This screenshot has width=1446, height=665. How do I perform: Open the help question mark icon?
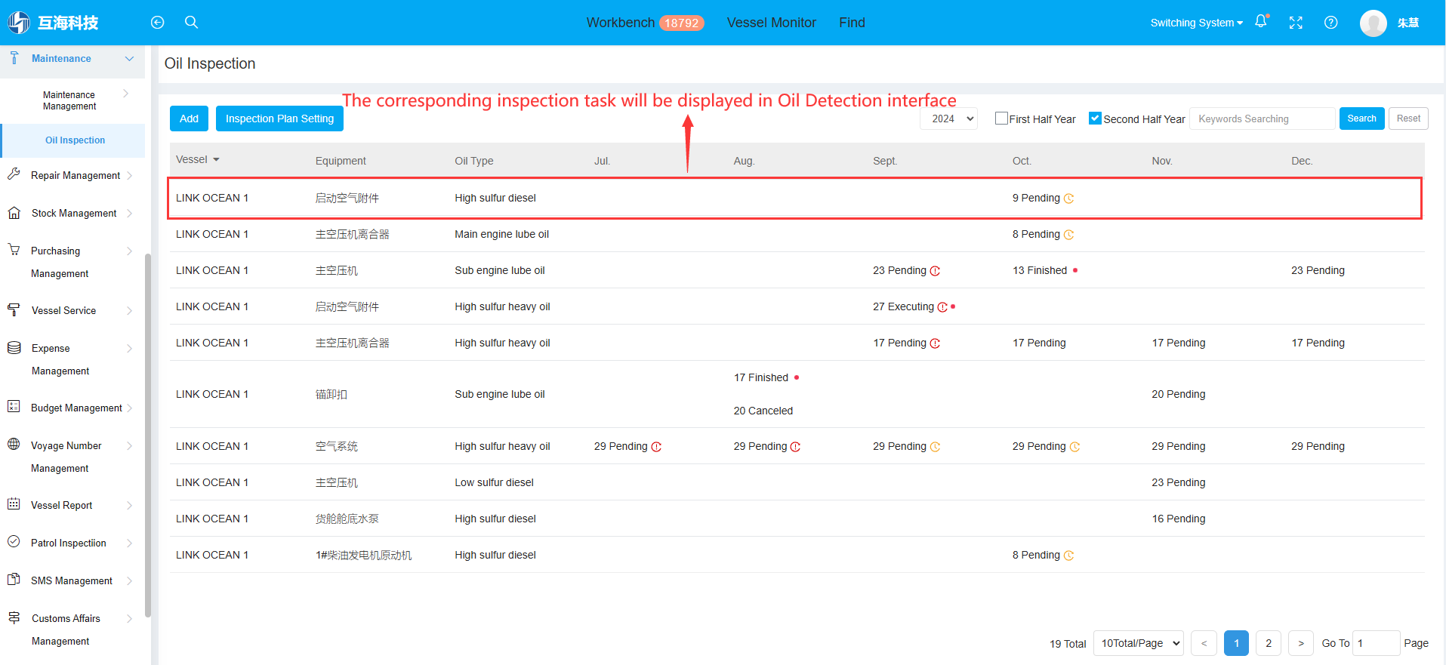(1331, 23)
